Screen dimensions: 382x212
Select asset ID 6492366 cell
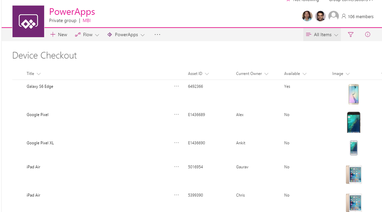click(x=195, y=86)
